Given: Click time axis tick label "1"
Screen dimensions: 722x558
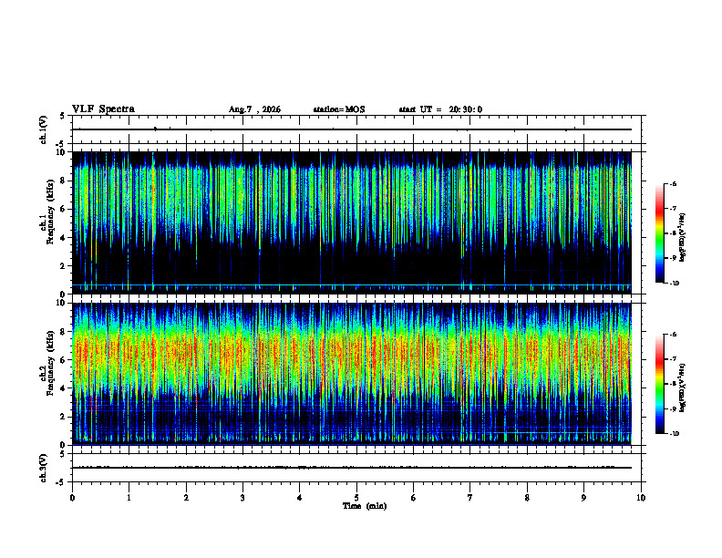Looking at the screenshot, I should pos(129,498).
